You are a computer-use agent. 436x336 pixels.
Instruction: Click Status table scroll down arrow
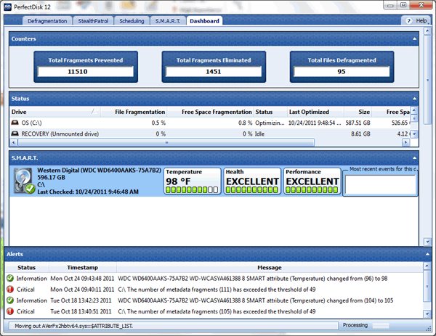click(414, 134)
